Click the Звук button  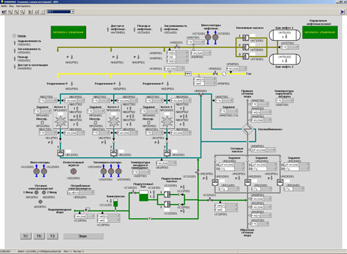click(83, 236)
